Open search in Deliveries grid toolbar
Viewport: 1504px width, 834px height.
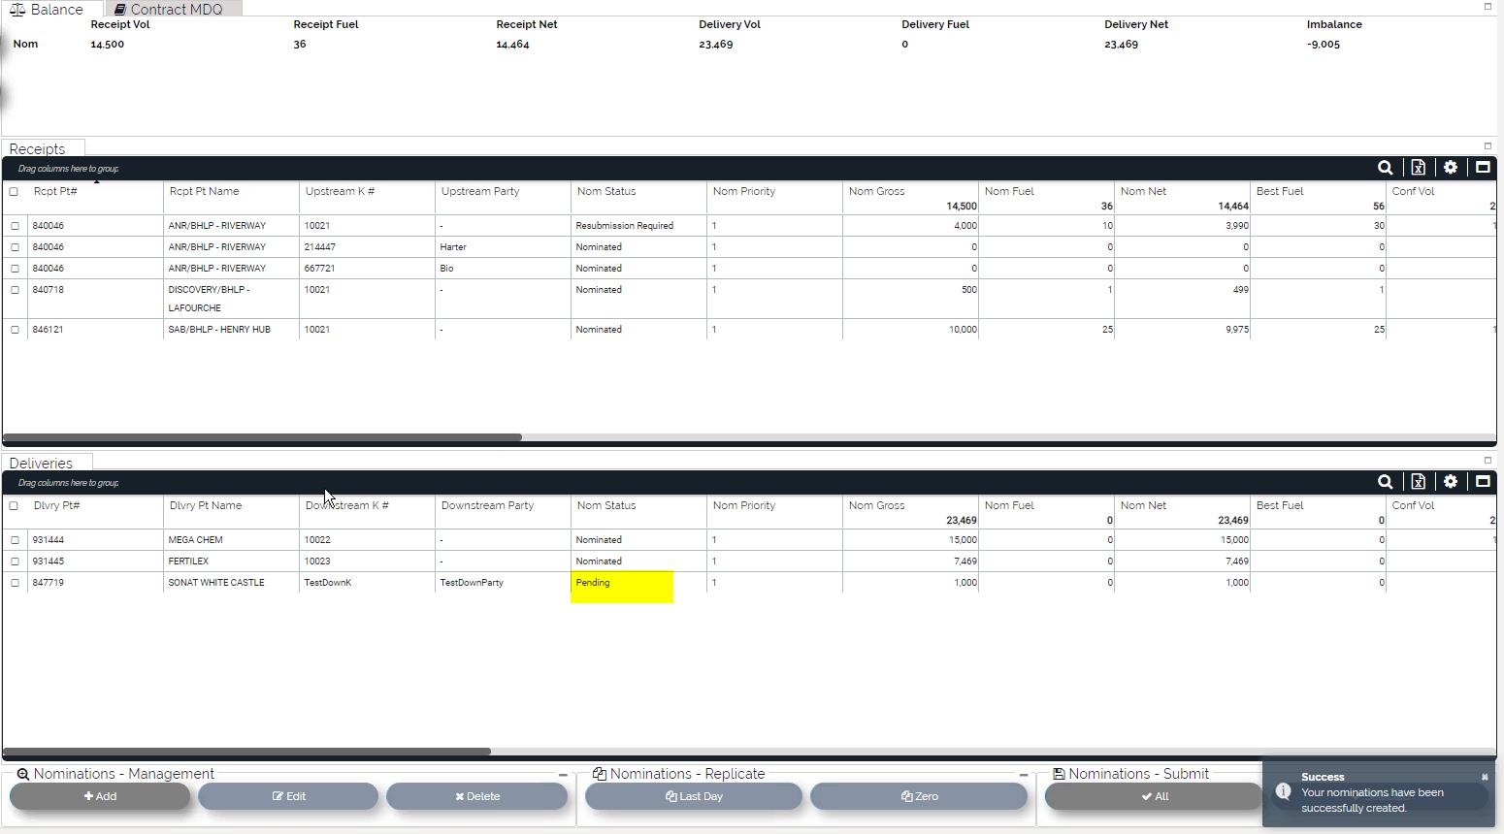[1385, 482]
